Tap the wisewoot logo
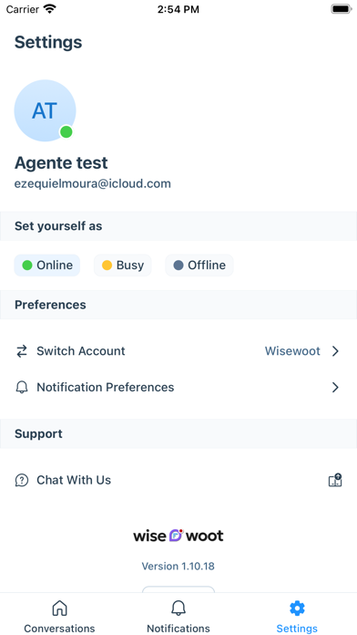The width and height of the screenshot is (357, 635). tap(178, 536)
